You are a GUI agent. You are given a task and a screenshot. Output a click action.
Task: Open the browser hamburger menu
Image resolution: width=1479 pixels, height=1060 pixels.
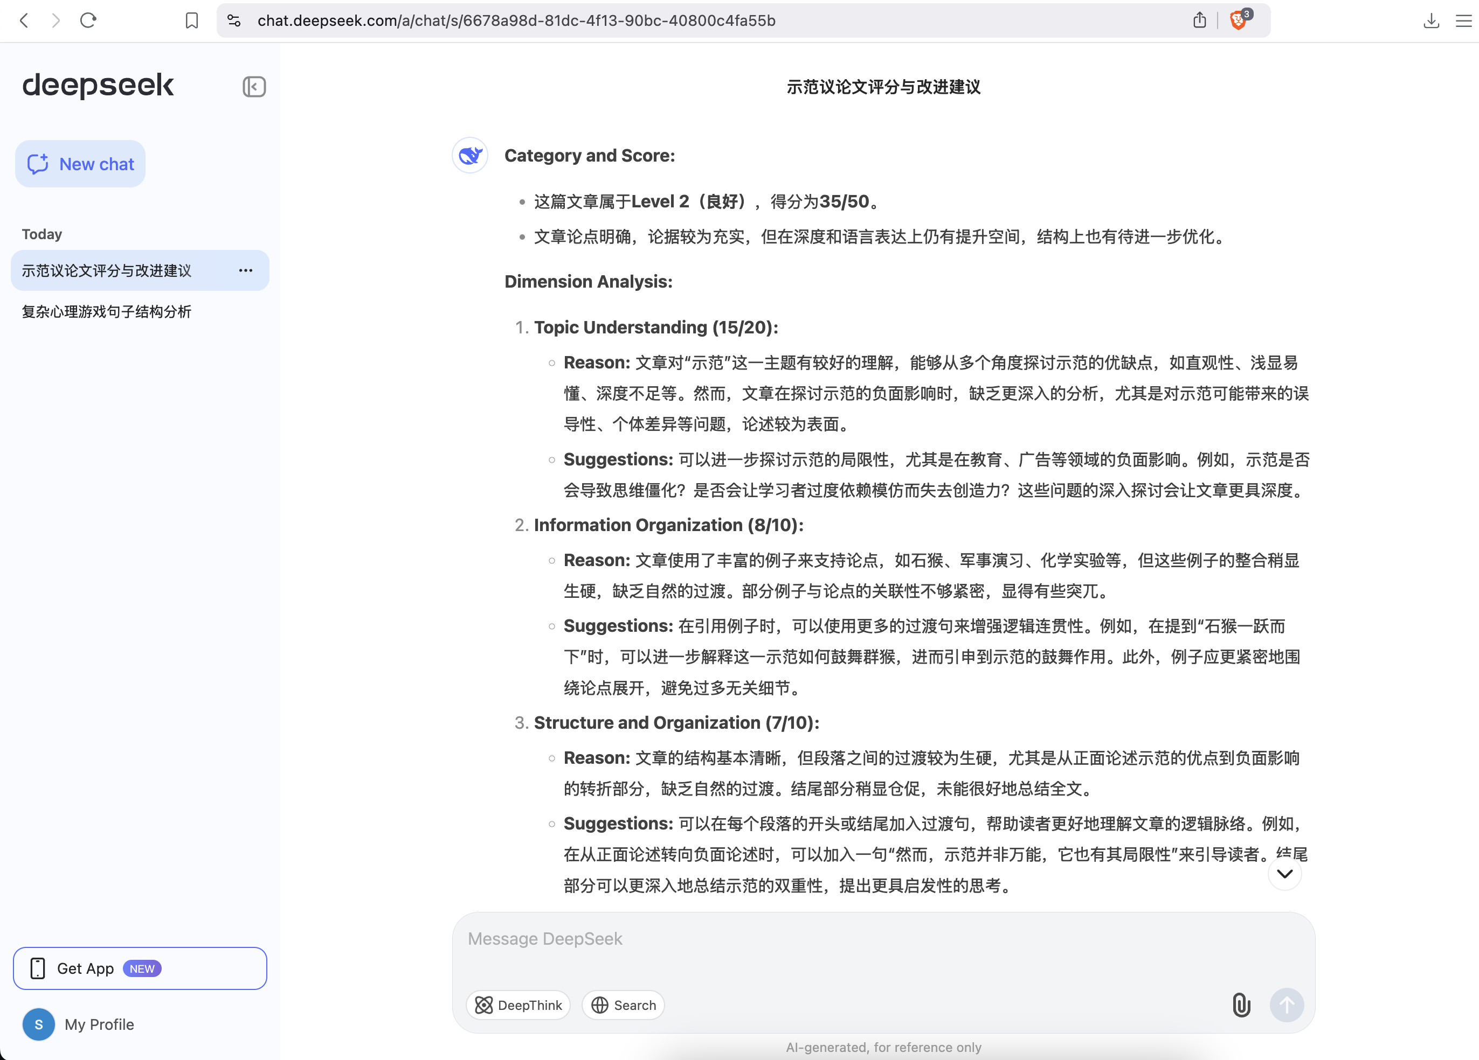click(1463, 20)
